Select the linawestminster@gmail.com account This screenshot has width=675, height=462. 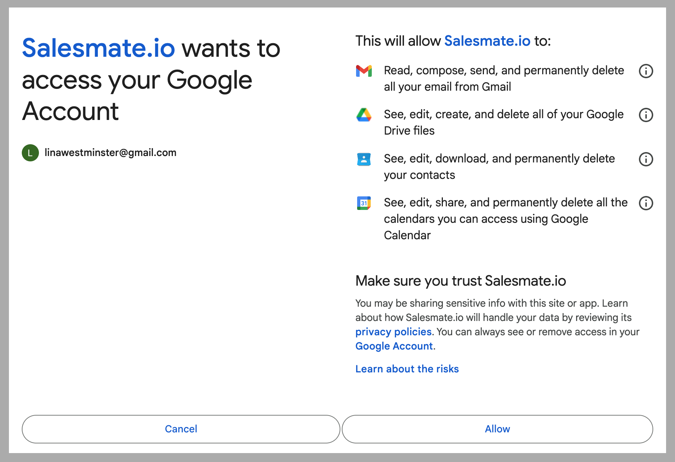point(99,153)
